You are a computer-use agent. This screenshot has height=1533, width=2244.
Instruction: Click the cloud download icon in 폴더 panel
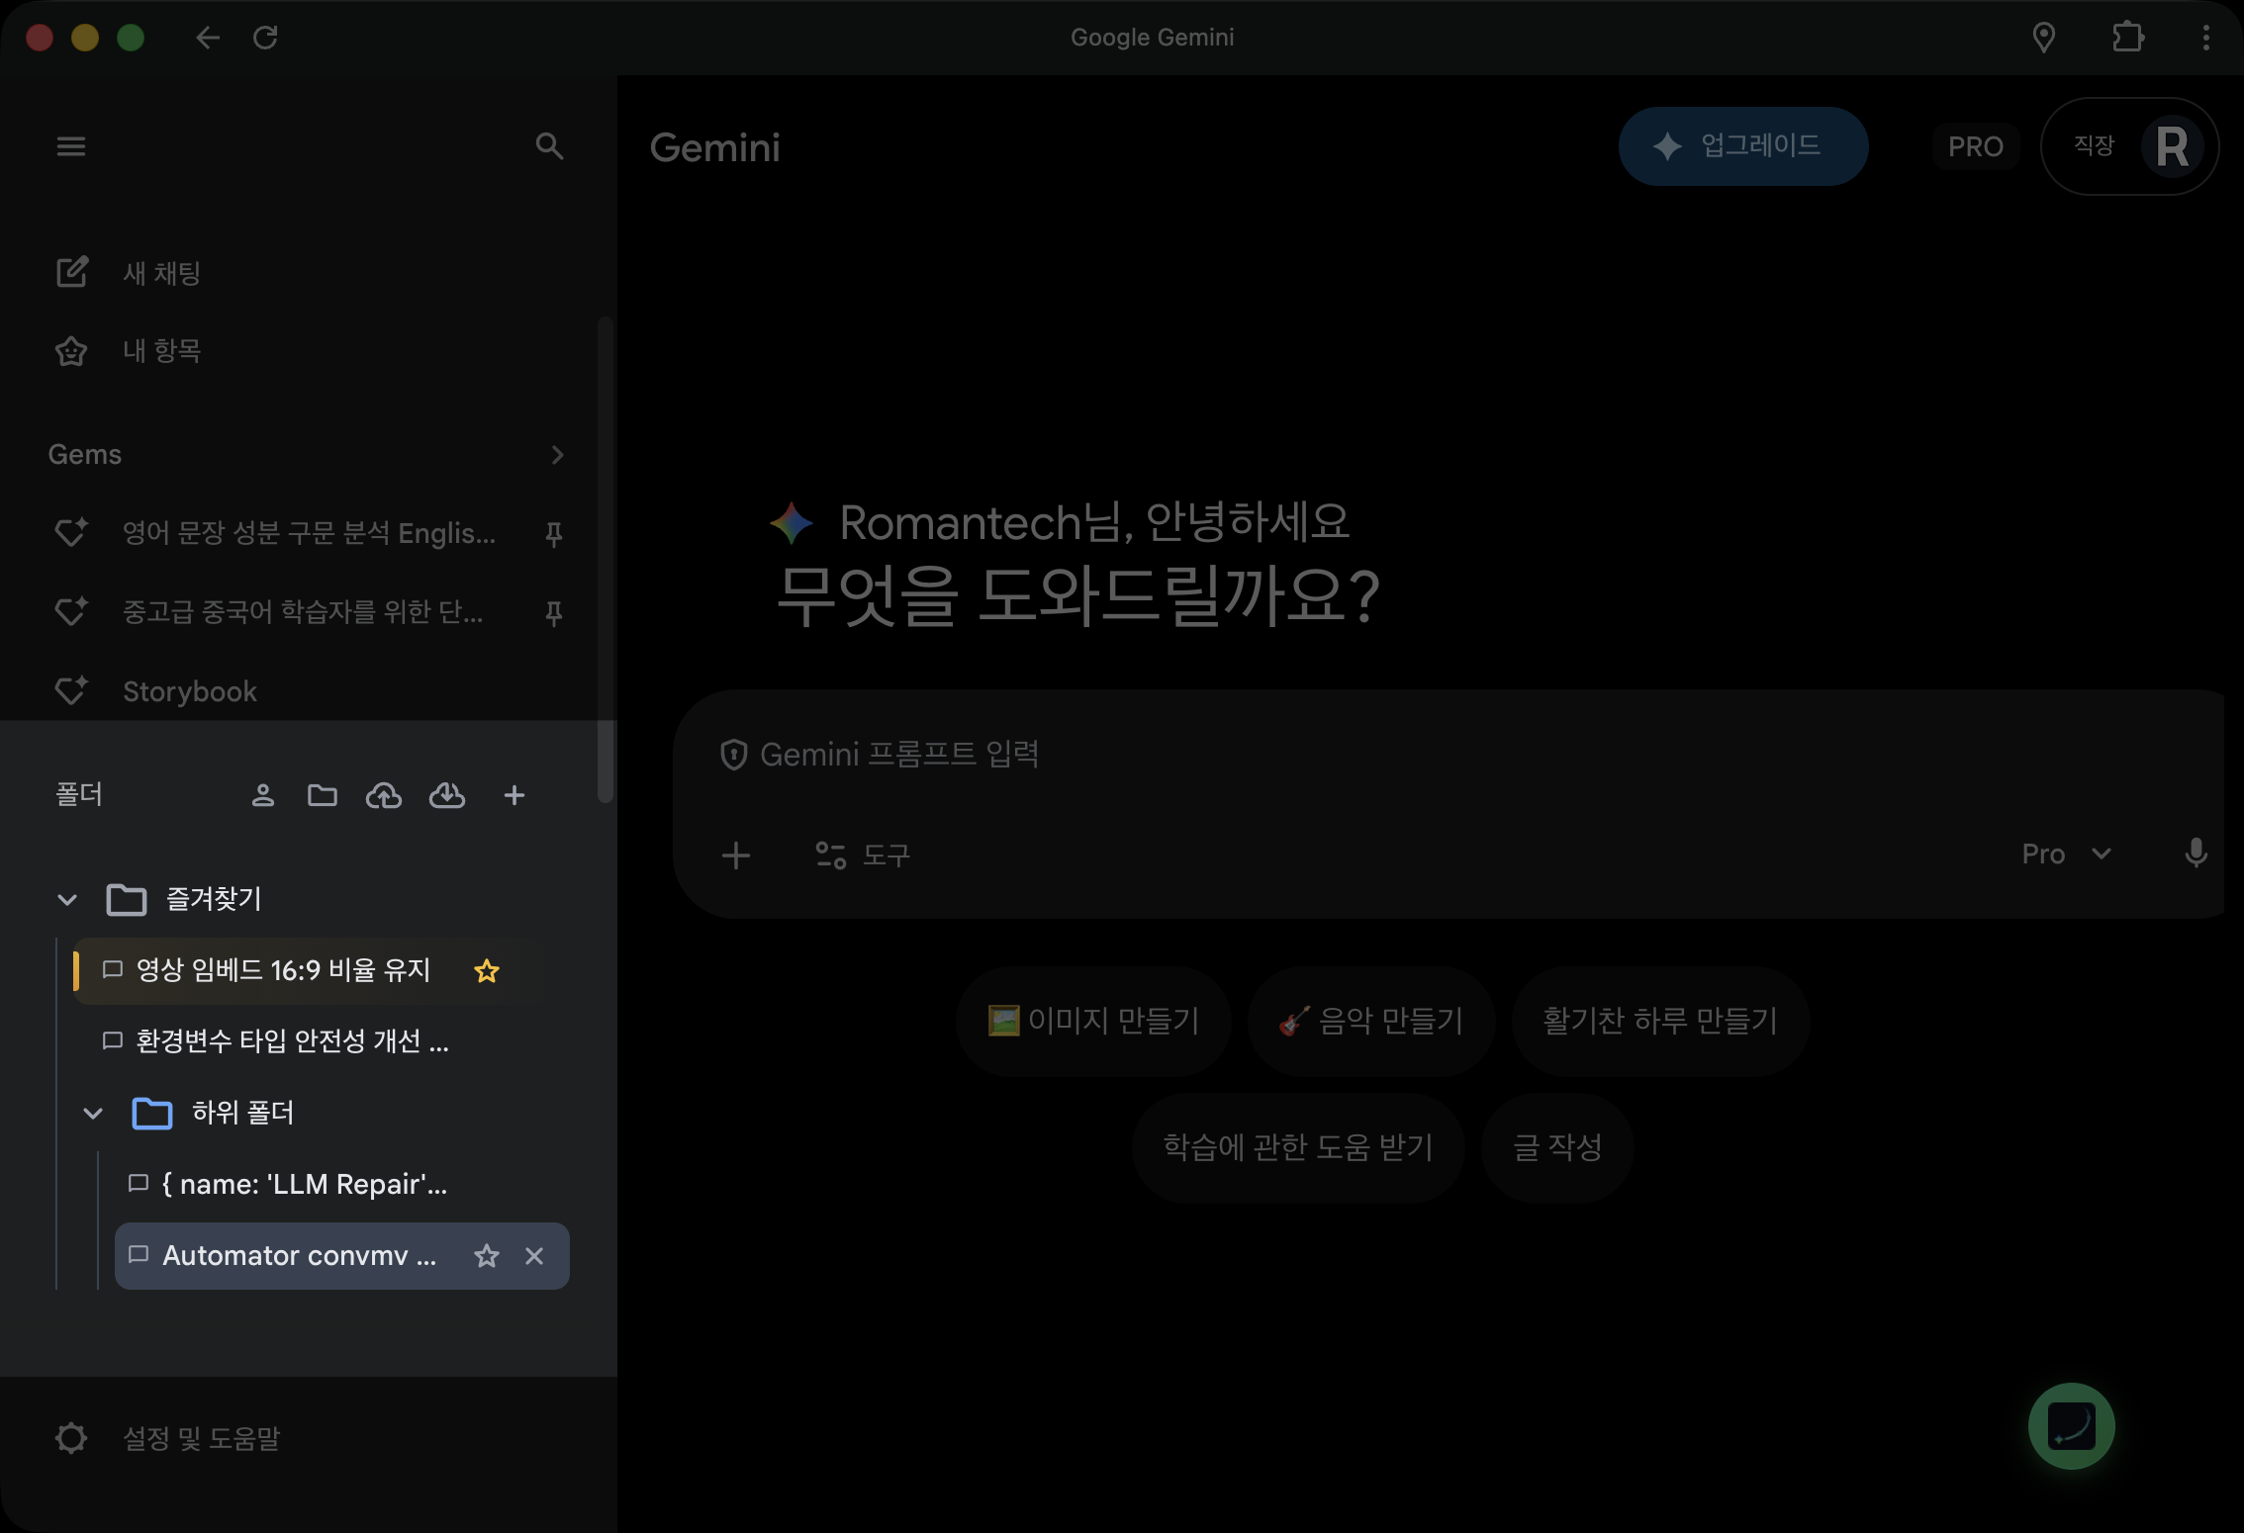point(447,794)
